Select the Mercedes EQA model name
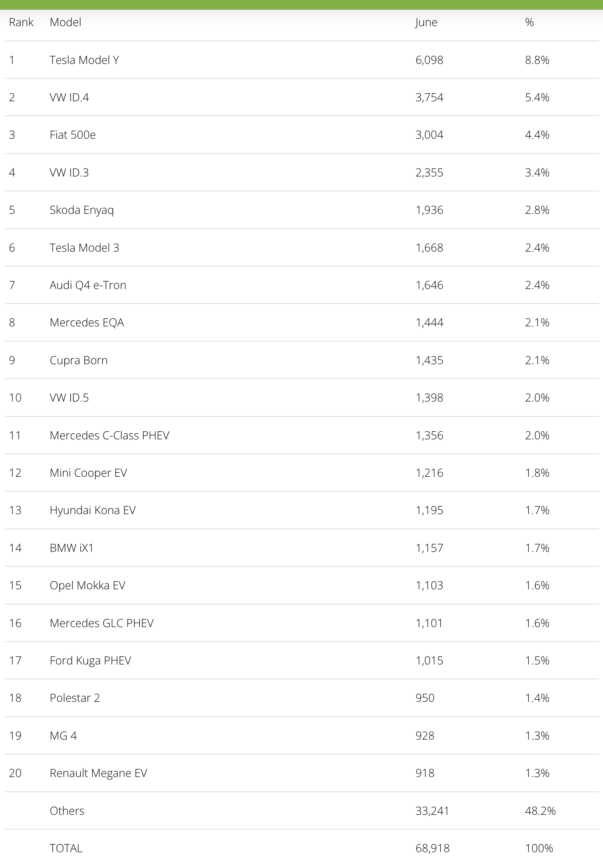This screenshot has height=861, width=603. tap(87, 322)
